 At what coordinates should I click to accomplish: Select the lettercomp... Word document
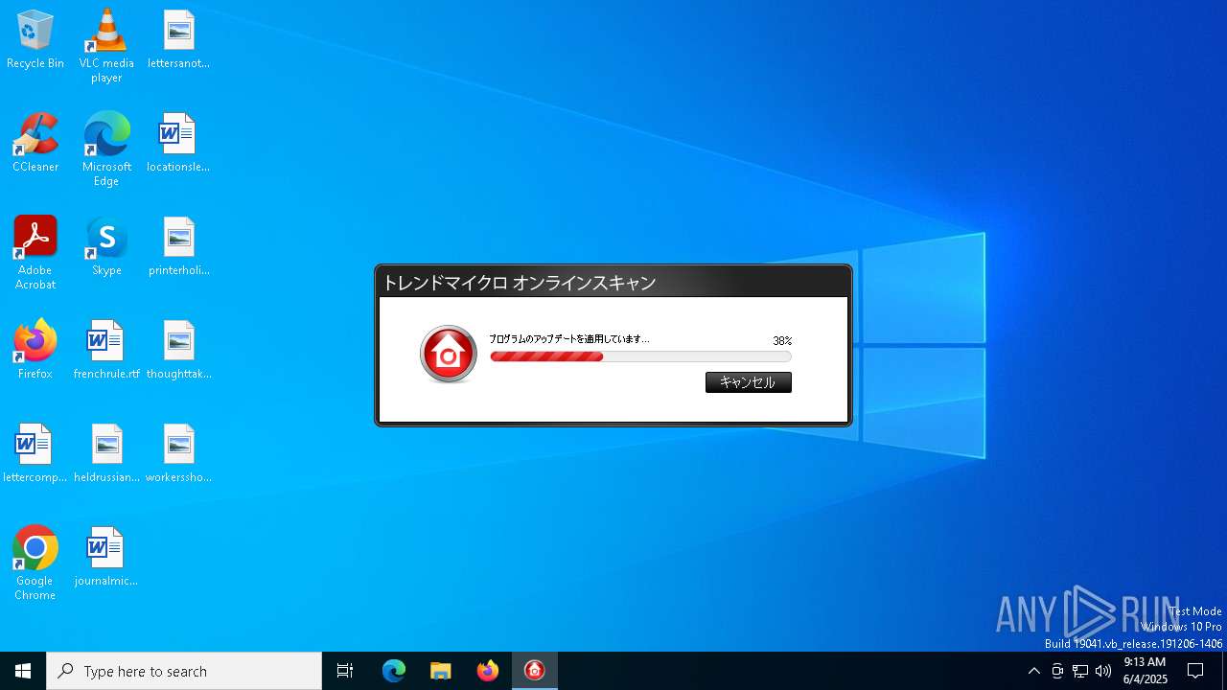coord(35,453)
